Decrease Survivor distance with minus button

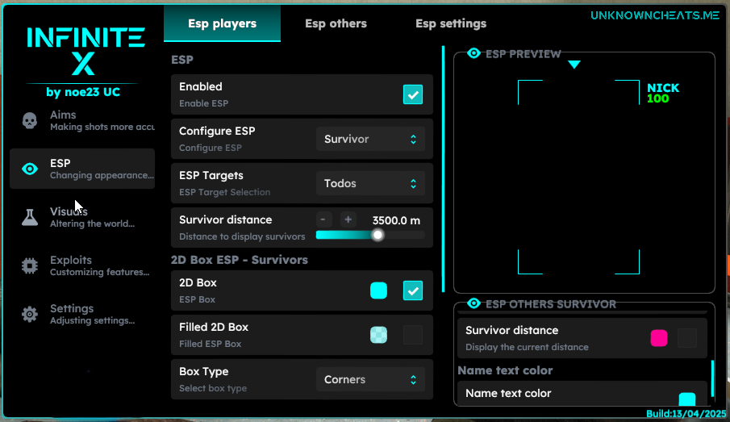click(x=323, y=219)
